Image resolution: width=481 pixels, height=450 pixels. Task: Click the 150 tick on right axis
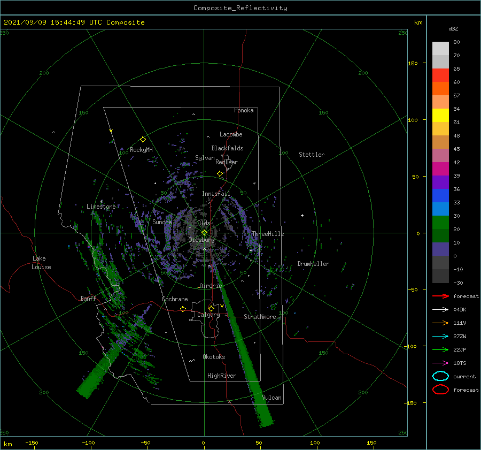pos(413,63)
